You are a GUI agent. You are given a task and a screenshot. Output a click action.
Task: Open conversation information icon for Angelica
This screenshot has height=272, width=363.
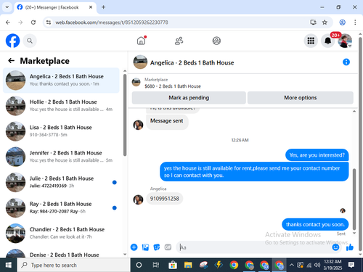[x=346, y=62]
